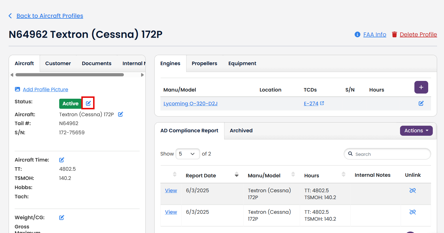Click the right arrow of tab scrollbar
This screenshot has height=233, width=444.
point(142,75)
